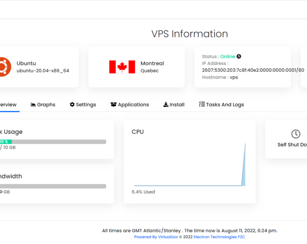Click the list icon on Tasks And Logs
The image size is (307, 244).
tap(202, 104)
